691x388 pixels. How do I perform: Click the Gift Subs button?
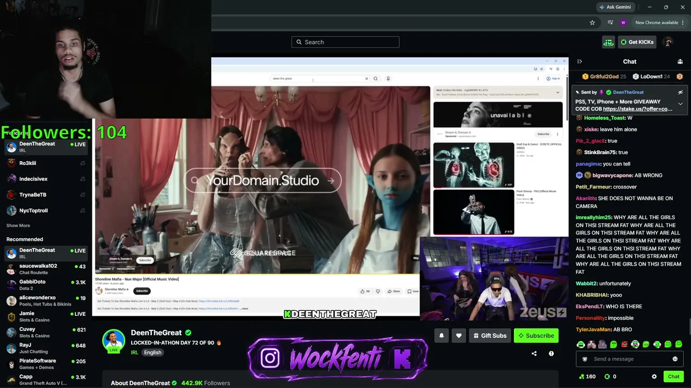click(490, 336)
